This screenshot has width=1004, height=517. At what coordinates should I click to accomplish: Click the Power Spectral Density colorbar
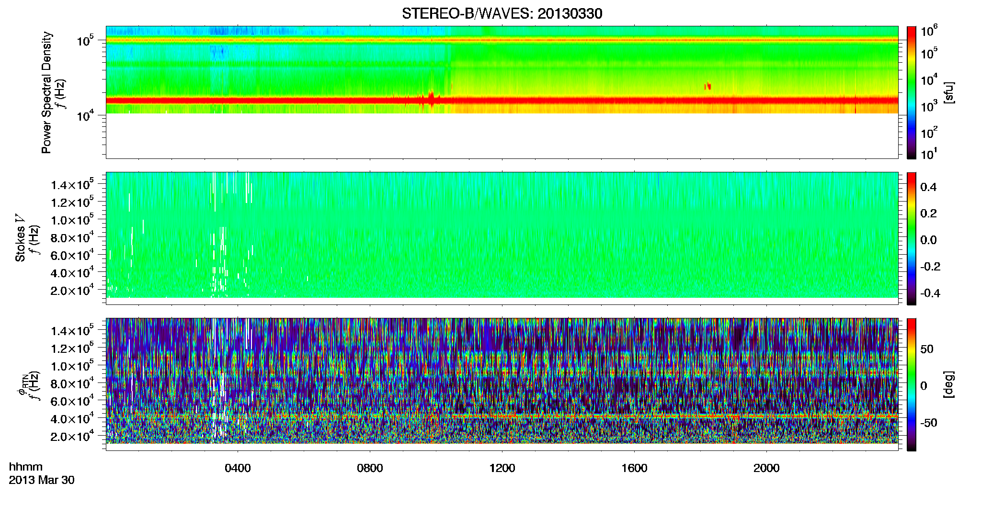point(912,92)
